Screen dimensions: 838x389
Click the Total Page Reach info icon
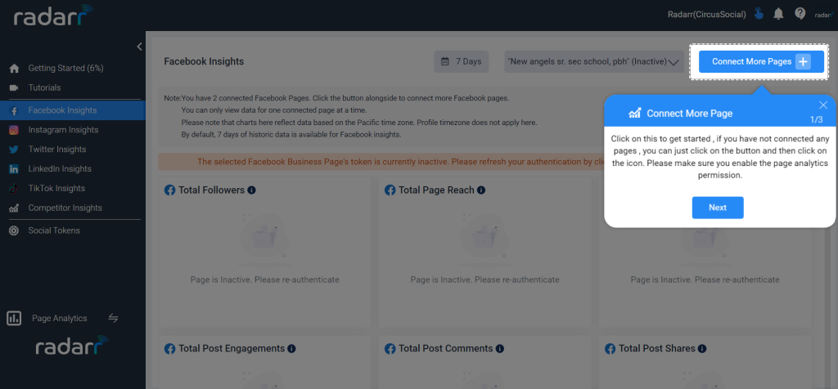click(x=481, y=190)
